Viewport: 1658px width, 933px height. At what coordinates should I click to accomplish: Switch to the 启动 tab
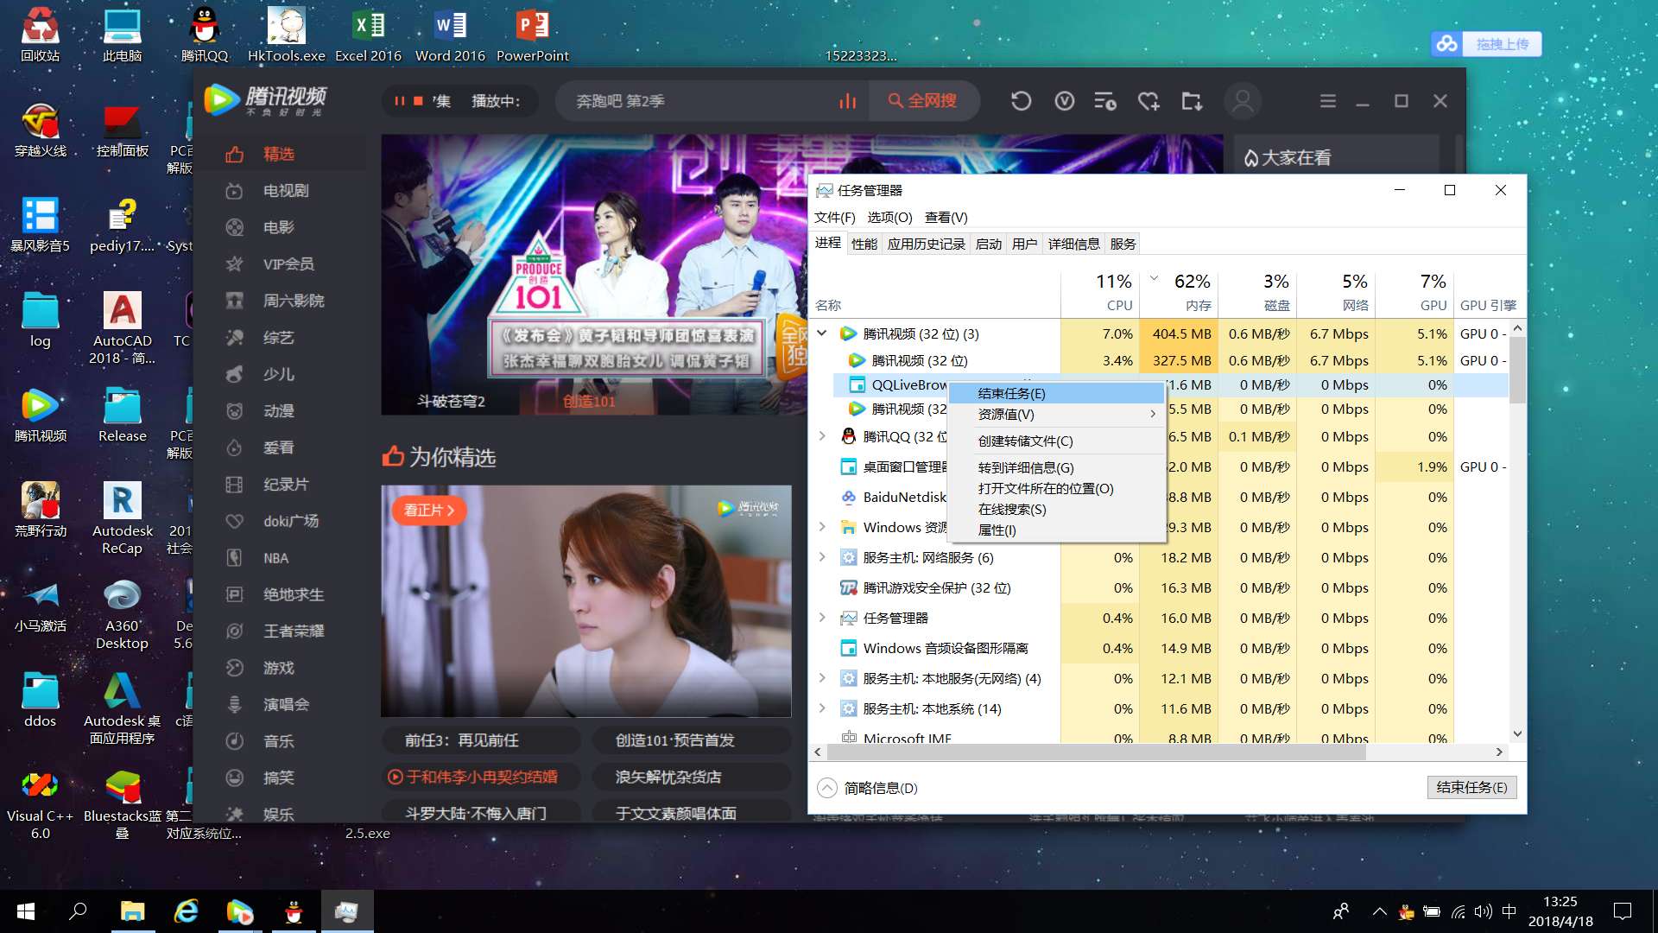[x=988, y=244]
